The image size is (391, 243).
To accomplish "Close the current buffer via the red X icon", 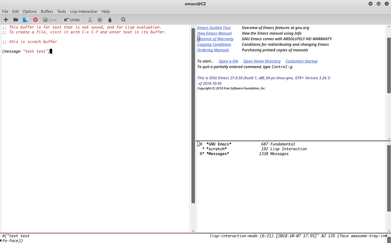I will 35,19.
